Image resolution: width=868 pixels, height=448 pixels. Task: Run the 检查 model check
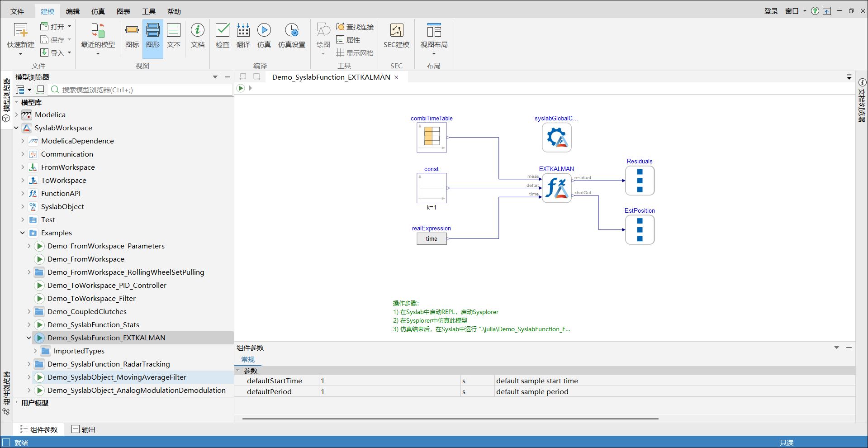coord(222,35)
